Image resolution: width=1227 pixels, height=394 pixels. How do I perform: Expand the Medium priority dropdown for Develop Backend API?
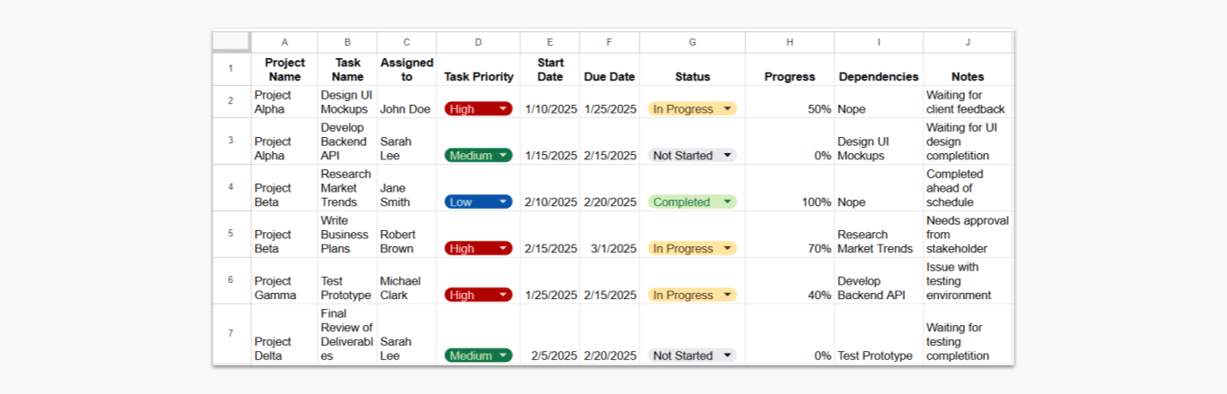[504, 156]
